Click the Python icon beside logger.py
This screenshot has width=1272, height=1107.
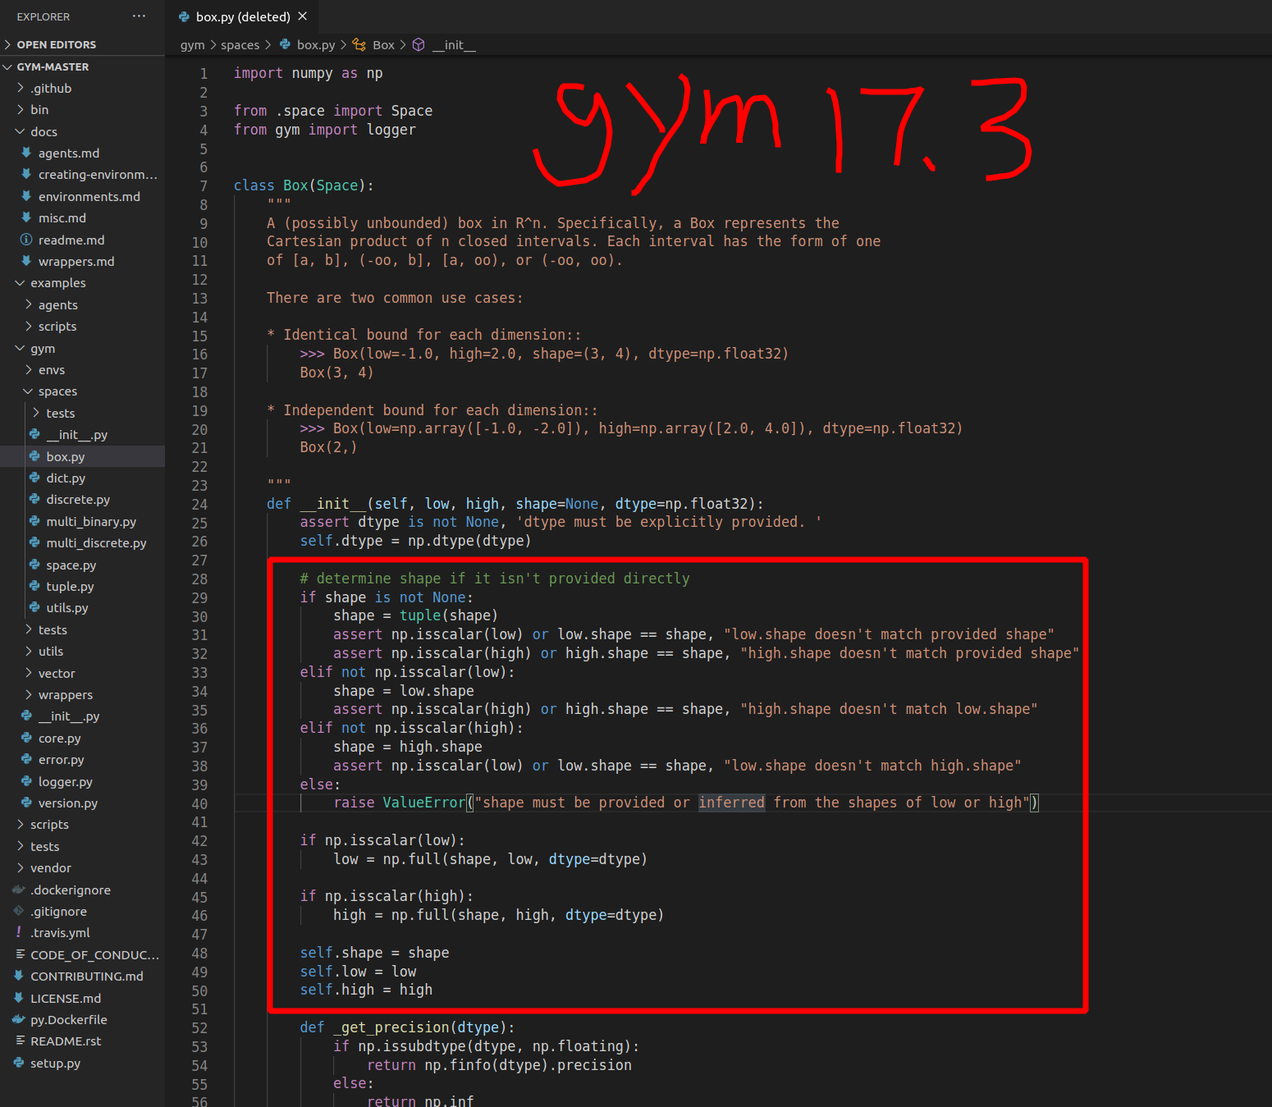[x=26, y=781]
